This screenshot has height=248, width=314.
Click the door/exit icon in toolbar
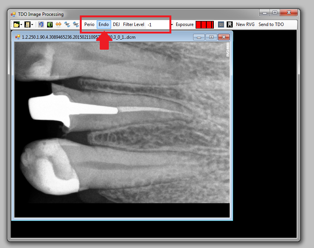27,24
